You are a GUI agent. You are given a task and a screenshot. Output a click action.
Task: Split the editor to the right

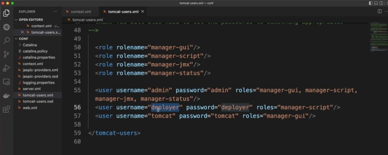(x=379, y=12)
